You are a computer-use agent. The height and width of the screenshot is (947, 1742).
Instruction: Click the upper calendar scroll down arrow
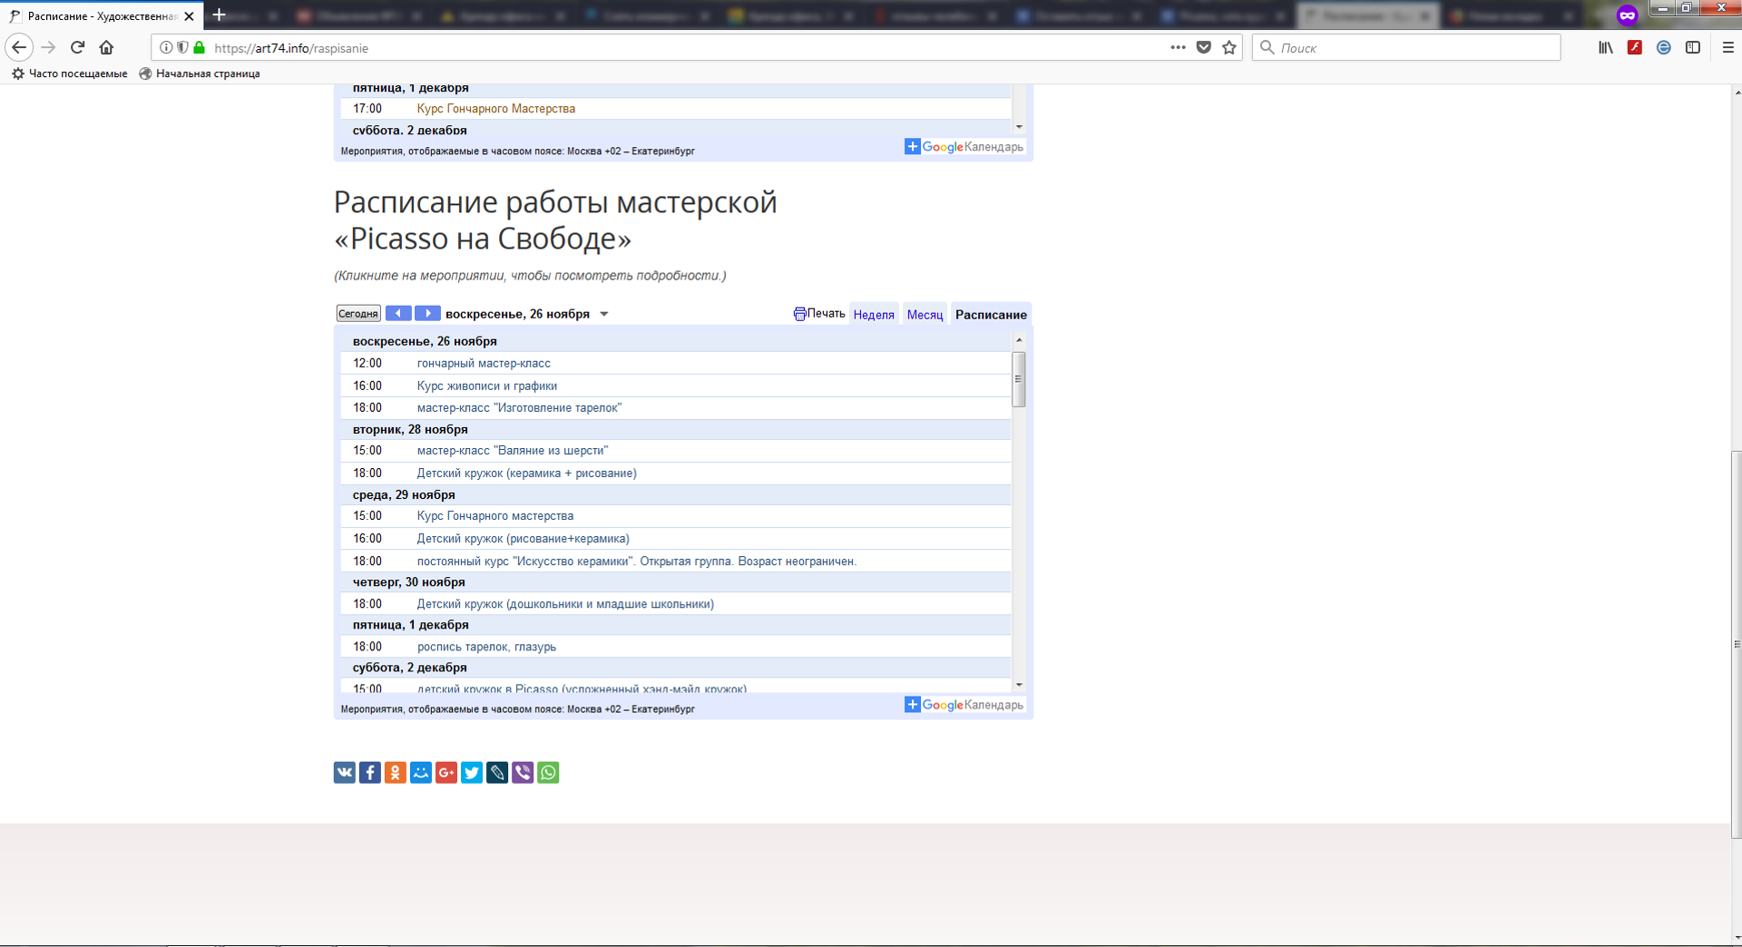[x=1019, y=127]
